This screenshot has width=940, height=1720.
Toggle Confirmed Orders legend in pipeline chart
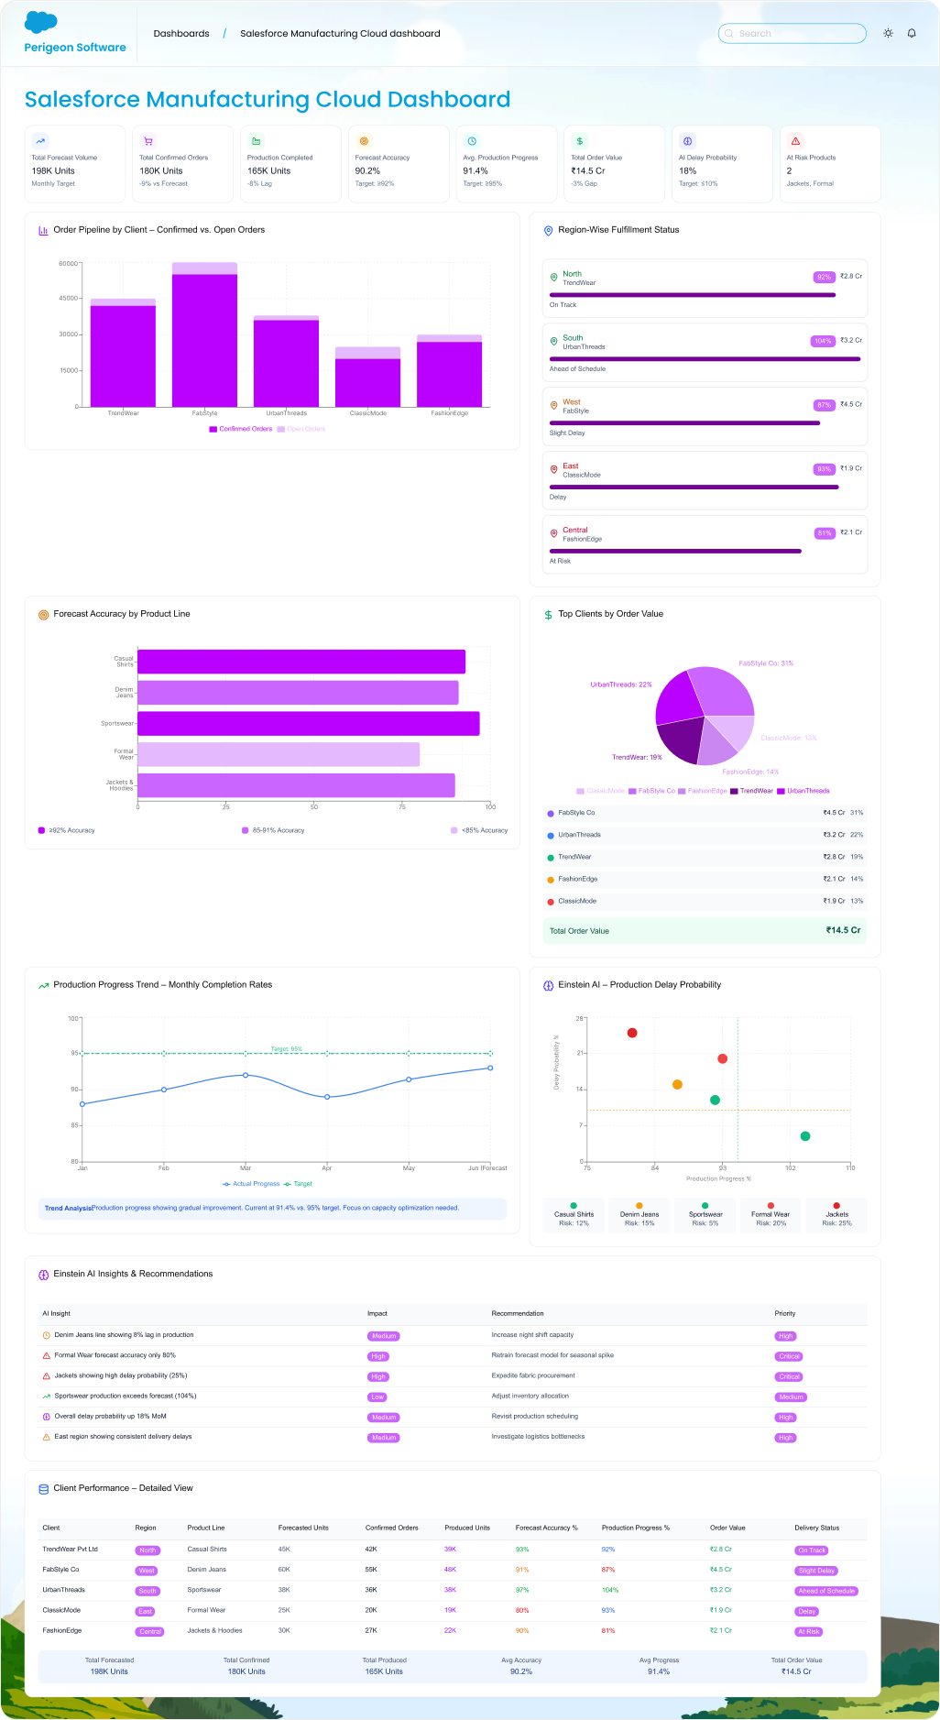pyautogui.click(x=241, y=429)
